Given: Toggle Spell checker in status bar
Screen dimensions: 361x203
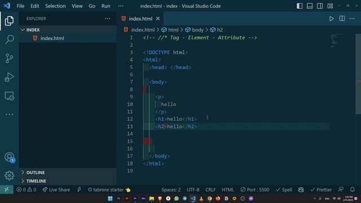Looking at the screenshot, I should click(x=284, y=189).
